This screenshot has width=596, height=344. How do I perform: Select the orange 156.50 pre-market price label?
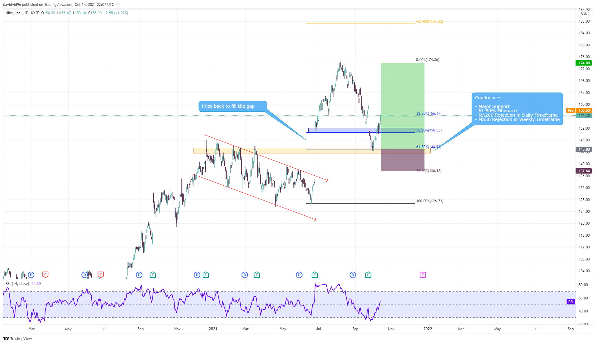pyautogui.click(x=584, y=110)
